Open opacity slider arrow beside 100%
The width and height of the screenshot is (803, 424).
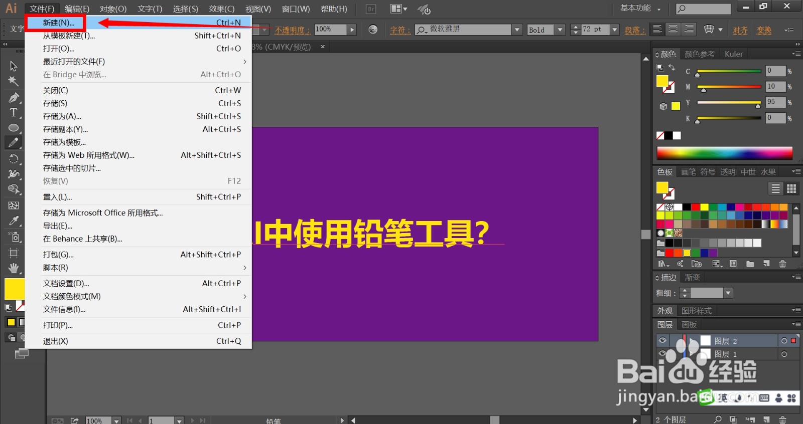pyautogui.click(x=352, y=30)
